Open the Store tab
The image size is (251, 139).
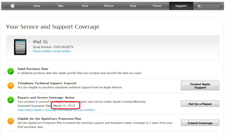(x=37, y=6)
